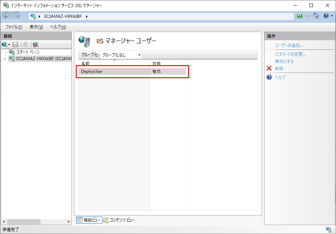This screenshot has height=234, width=336.
Task: Click the red X delete icon
Action: point(269,68)
